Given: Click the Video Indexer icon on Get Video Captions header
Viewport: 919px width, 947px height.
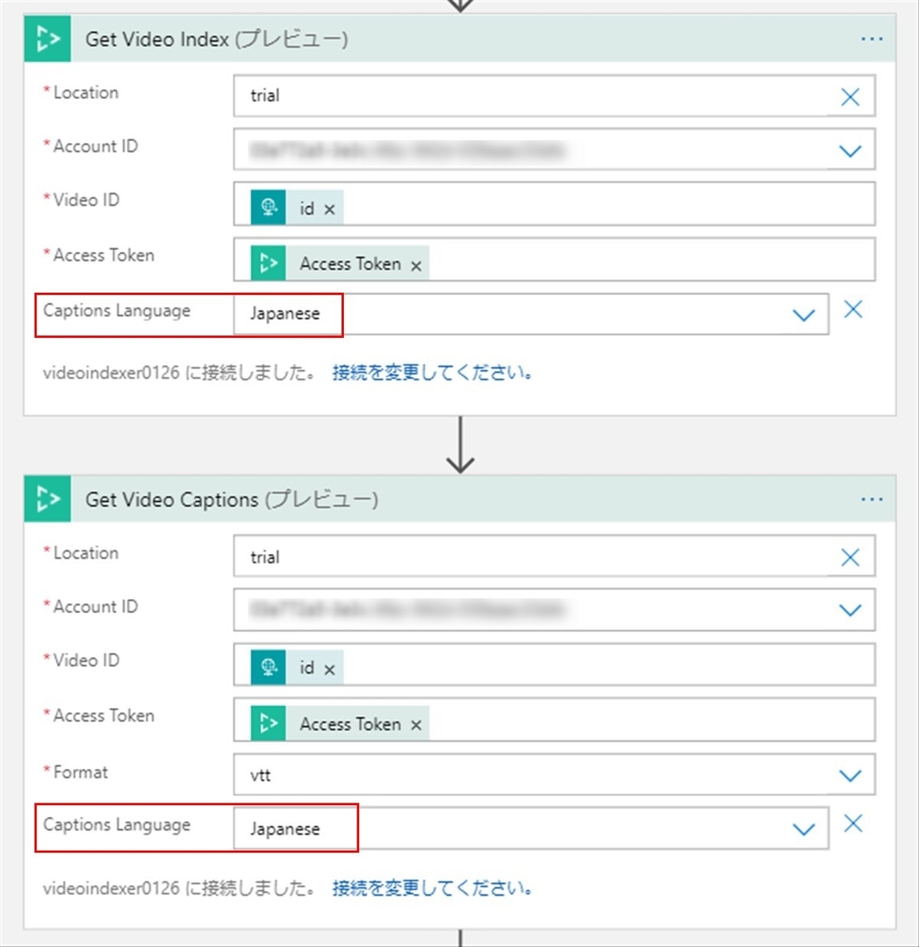Looking at the screenshot, I should coord(47,499).
